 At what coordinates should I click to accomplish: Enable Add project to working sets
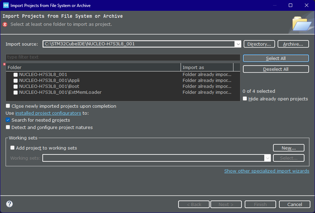[x=13, y=148]
